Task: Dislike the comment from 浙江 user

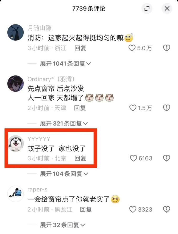Action: click(166, 48)
